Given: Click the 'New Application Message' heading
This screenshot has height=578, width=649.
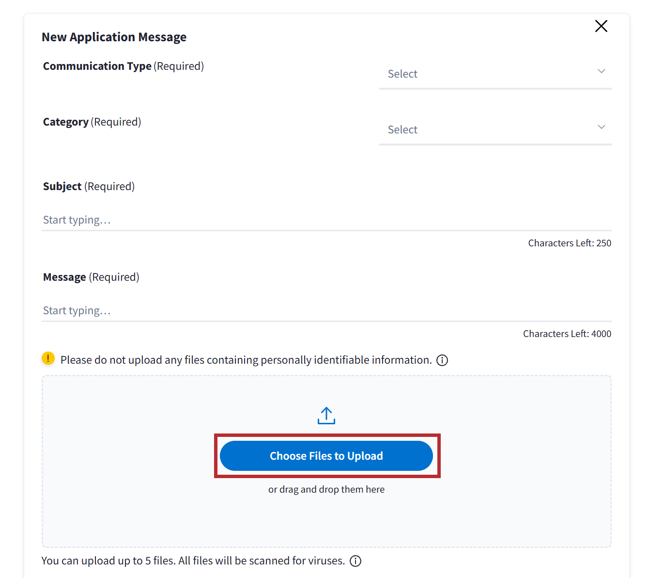Looking at the screenshot, I should tap(114, 37).
